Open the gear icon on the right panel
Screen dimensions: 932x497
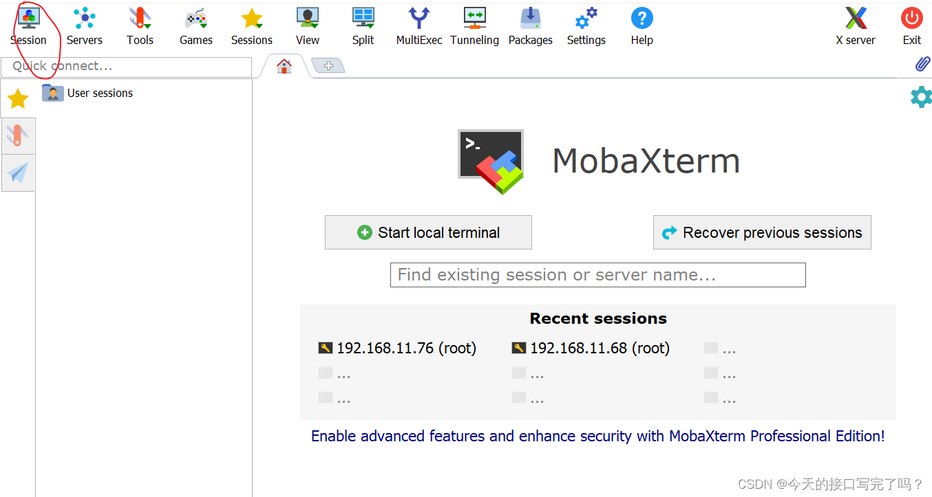point(921,97)
